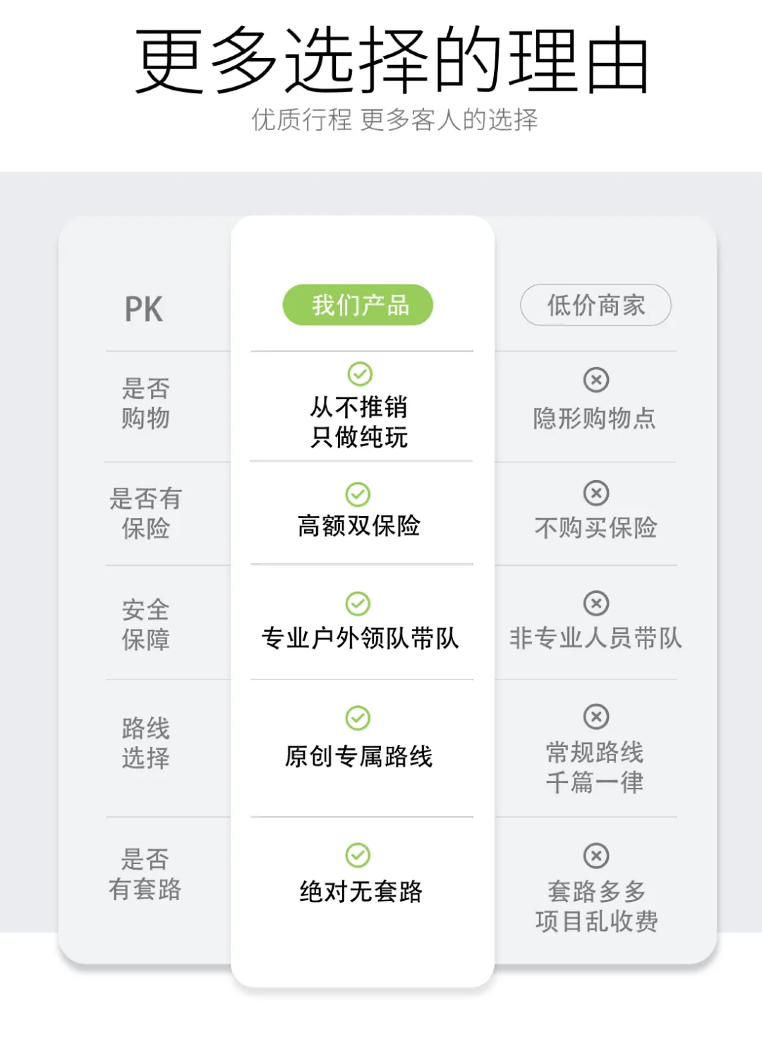Select the 安全保障 row label

(x=145, y=624)
